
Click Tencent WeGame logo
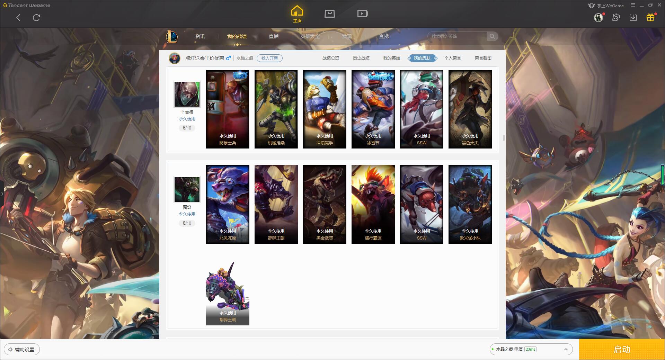click(x=27, y=5)
